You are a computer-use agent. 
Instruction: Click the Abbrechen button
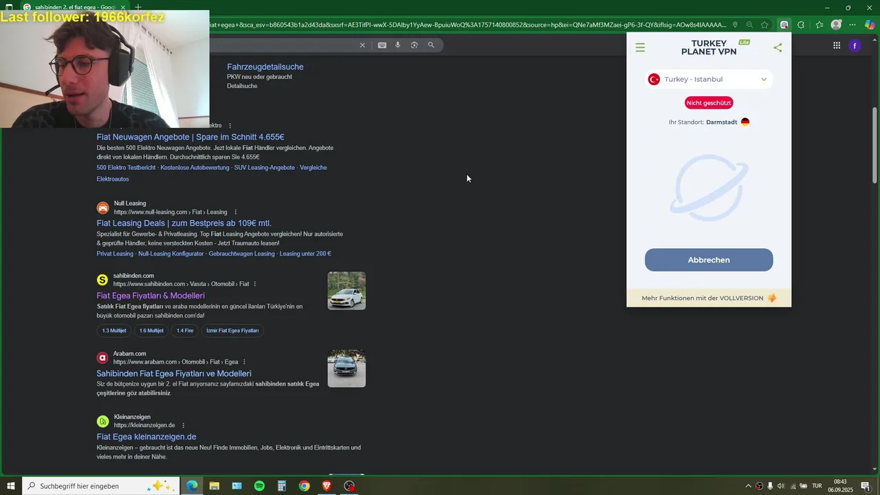(x=709, y=260)
